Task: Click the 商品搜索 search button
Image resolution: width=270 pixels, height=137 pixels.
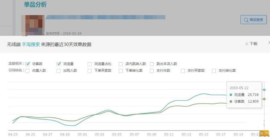Action: pos(253,20)
